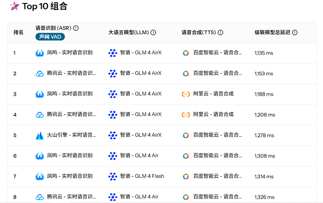The image size is (323, 203).
Task: Click the info icon next to 级联模型总延迟
Action: (x=295, y=33)
